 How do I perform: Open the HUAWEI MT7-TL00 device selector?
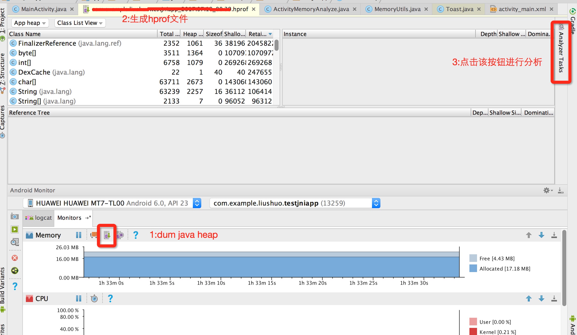(112, 203)
